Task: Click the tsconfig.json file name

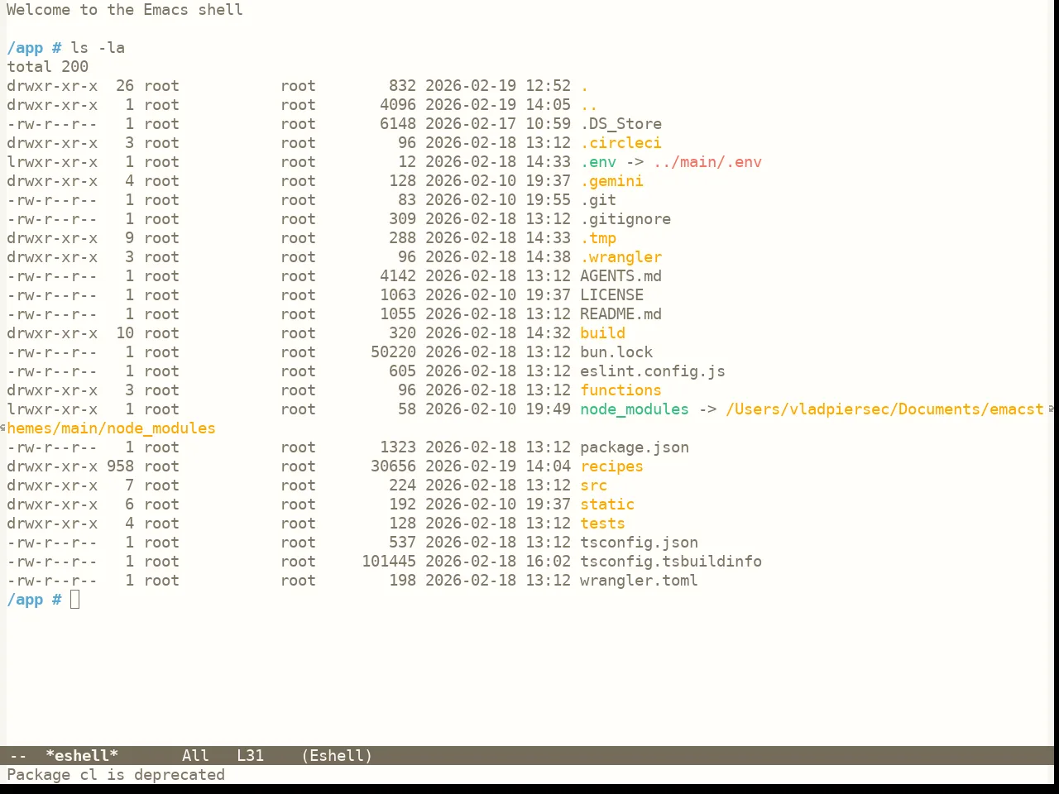Action: [x=640, y=543]
